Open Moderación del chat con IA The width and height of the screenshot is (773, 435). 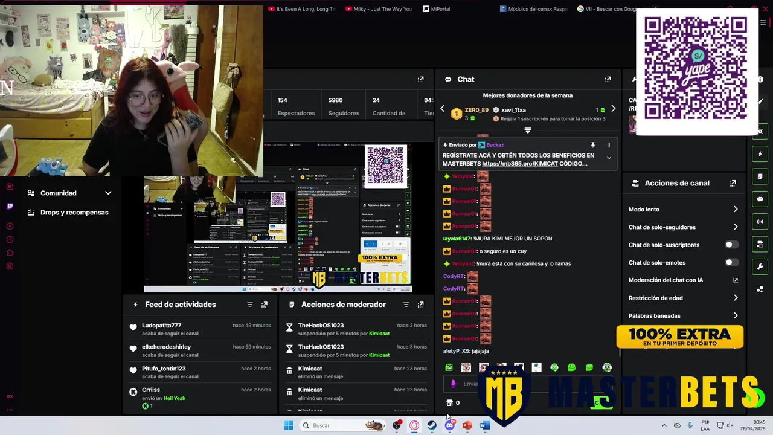[683, 280]
